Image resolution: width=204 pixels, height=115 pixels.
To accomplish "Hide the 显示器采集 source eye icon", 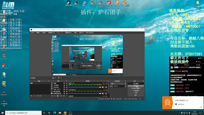I will coord(64,91).
